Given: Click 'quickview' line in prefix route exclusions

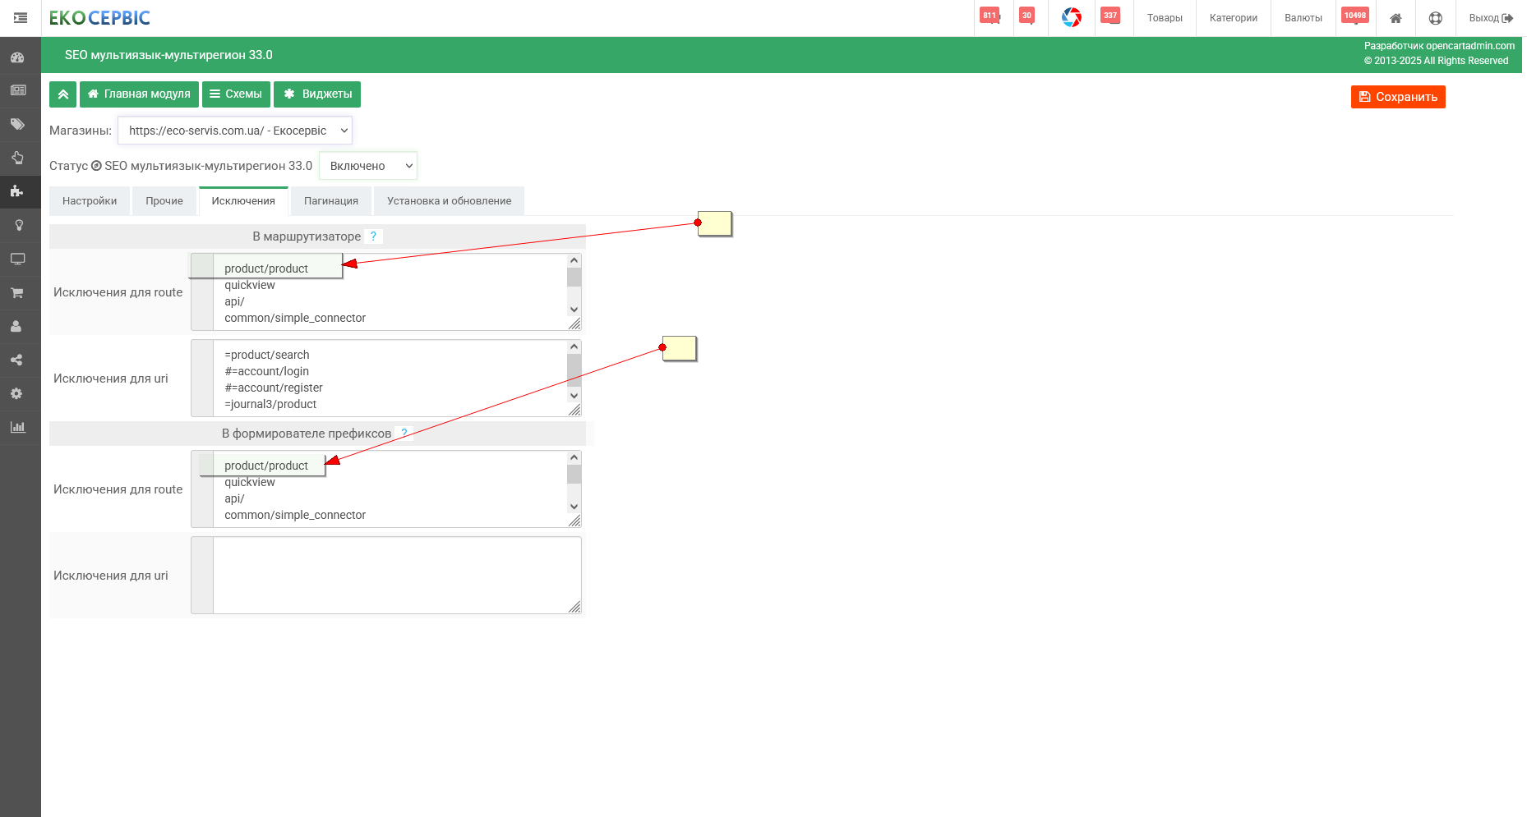Looking at the screenshot, I should coord(250,483).
